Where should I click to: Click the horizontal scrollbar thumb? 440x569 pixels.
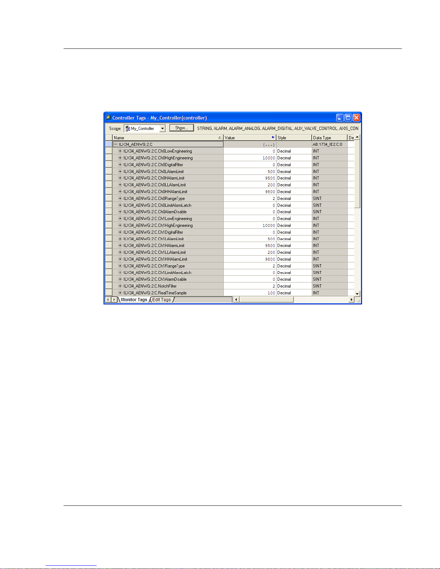point(267,300)
